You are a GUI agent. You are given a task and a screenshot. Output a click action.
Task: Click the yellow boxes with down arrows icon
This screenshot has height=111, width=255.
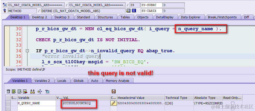(32, 91)
